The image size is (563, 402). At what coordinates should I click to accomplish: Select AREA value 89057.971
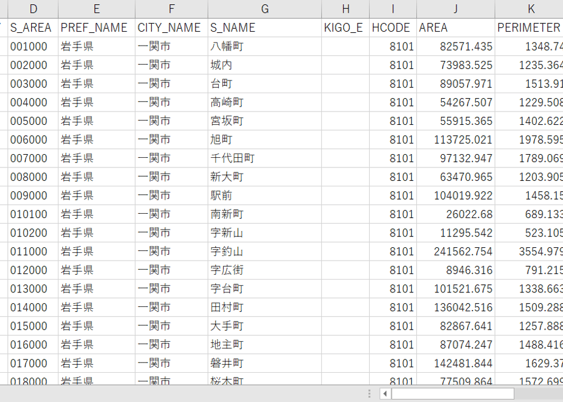456,83
